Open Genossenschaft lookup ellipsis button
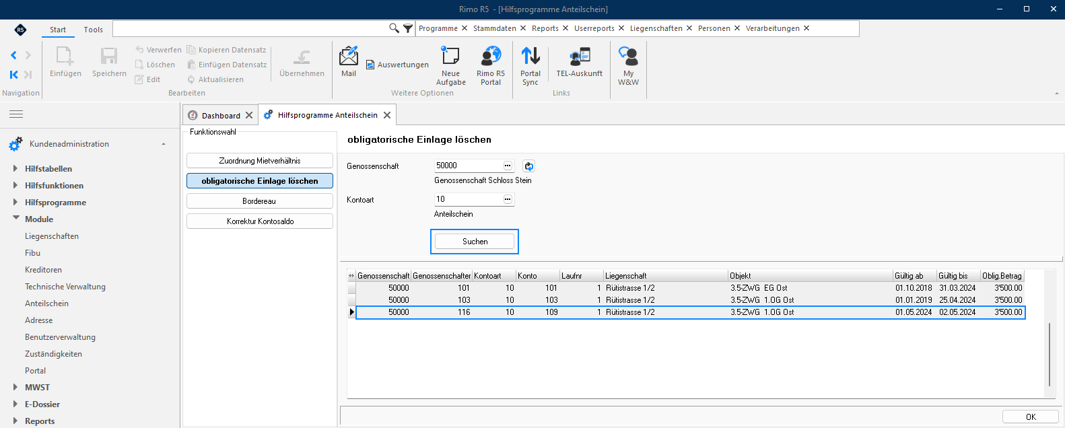Viewport: 1065px width, 428px height. tap(508, 166)
